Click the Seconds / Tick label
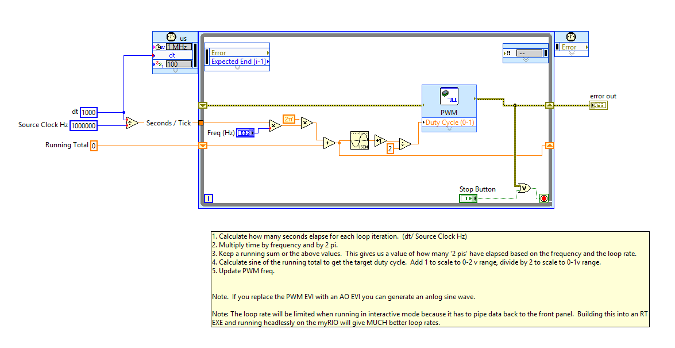Screen dimensions: 675x348 coord(168,123)
